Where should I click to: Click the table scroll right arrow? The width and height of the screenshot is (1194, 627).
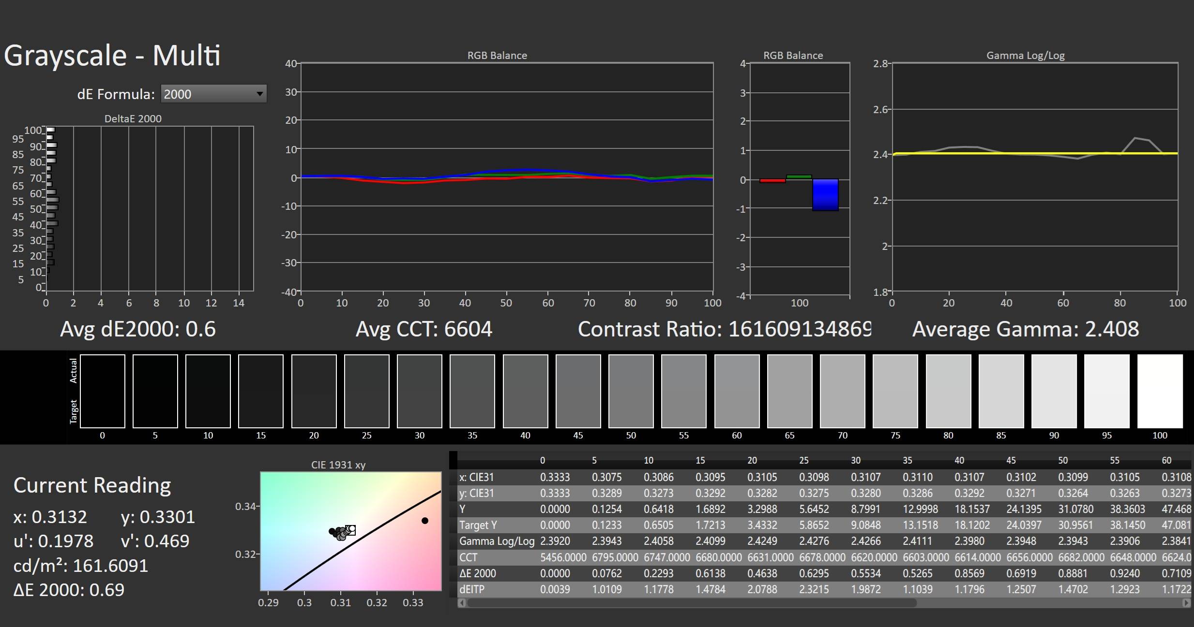[1186, 603]
